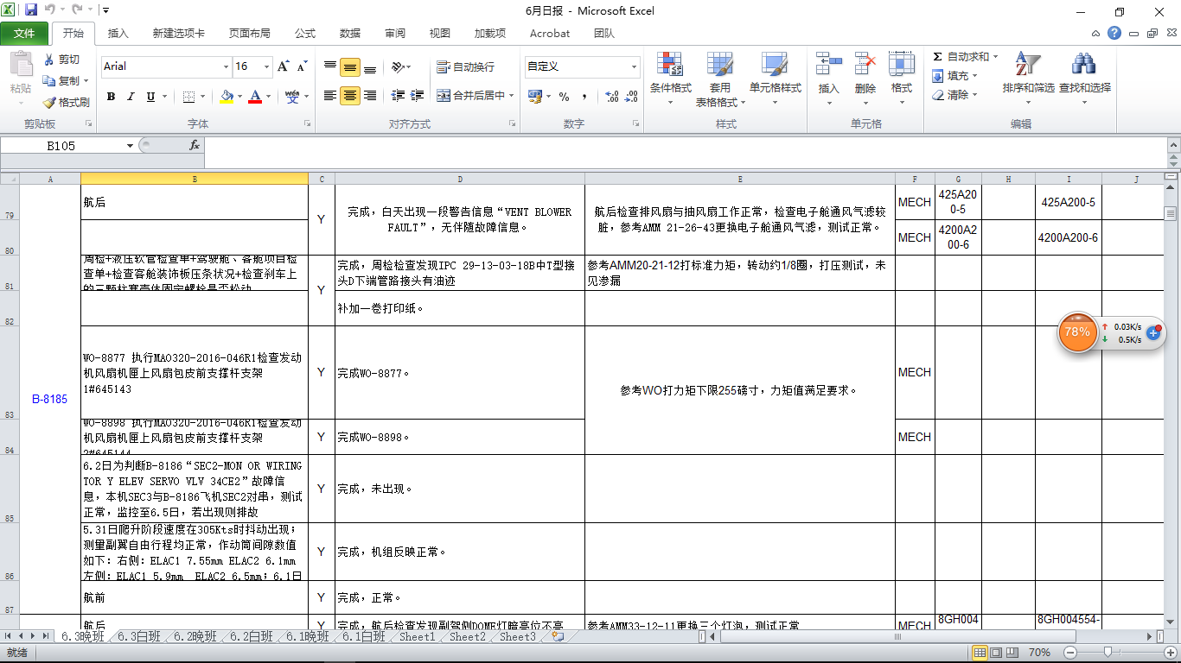
Task: Open Format as Table (套用表格格式)
Action: 719,79
